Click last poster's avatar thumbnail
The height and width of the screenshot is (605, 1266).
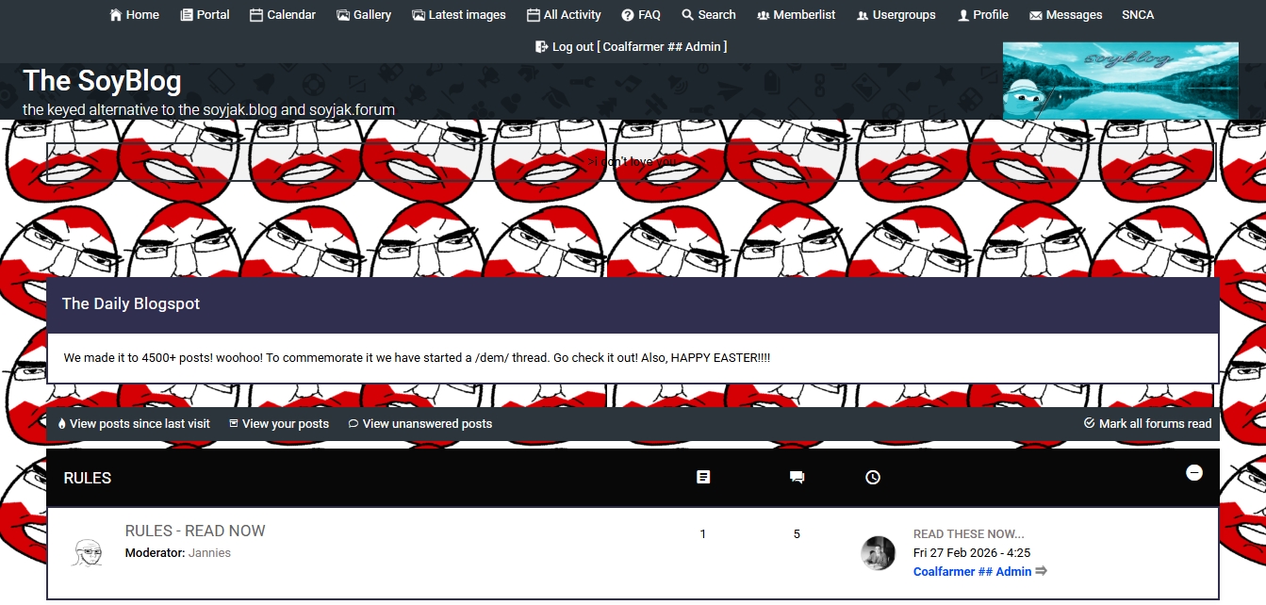click(x=878, y=553)
